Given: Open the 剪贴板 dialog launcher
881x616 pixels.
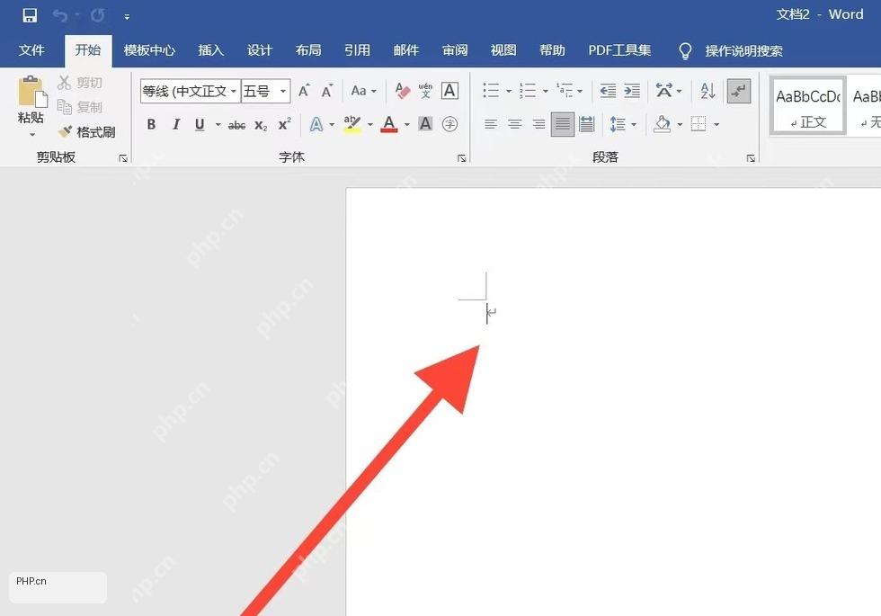Looking at the screenshot, I should (123, 158).
